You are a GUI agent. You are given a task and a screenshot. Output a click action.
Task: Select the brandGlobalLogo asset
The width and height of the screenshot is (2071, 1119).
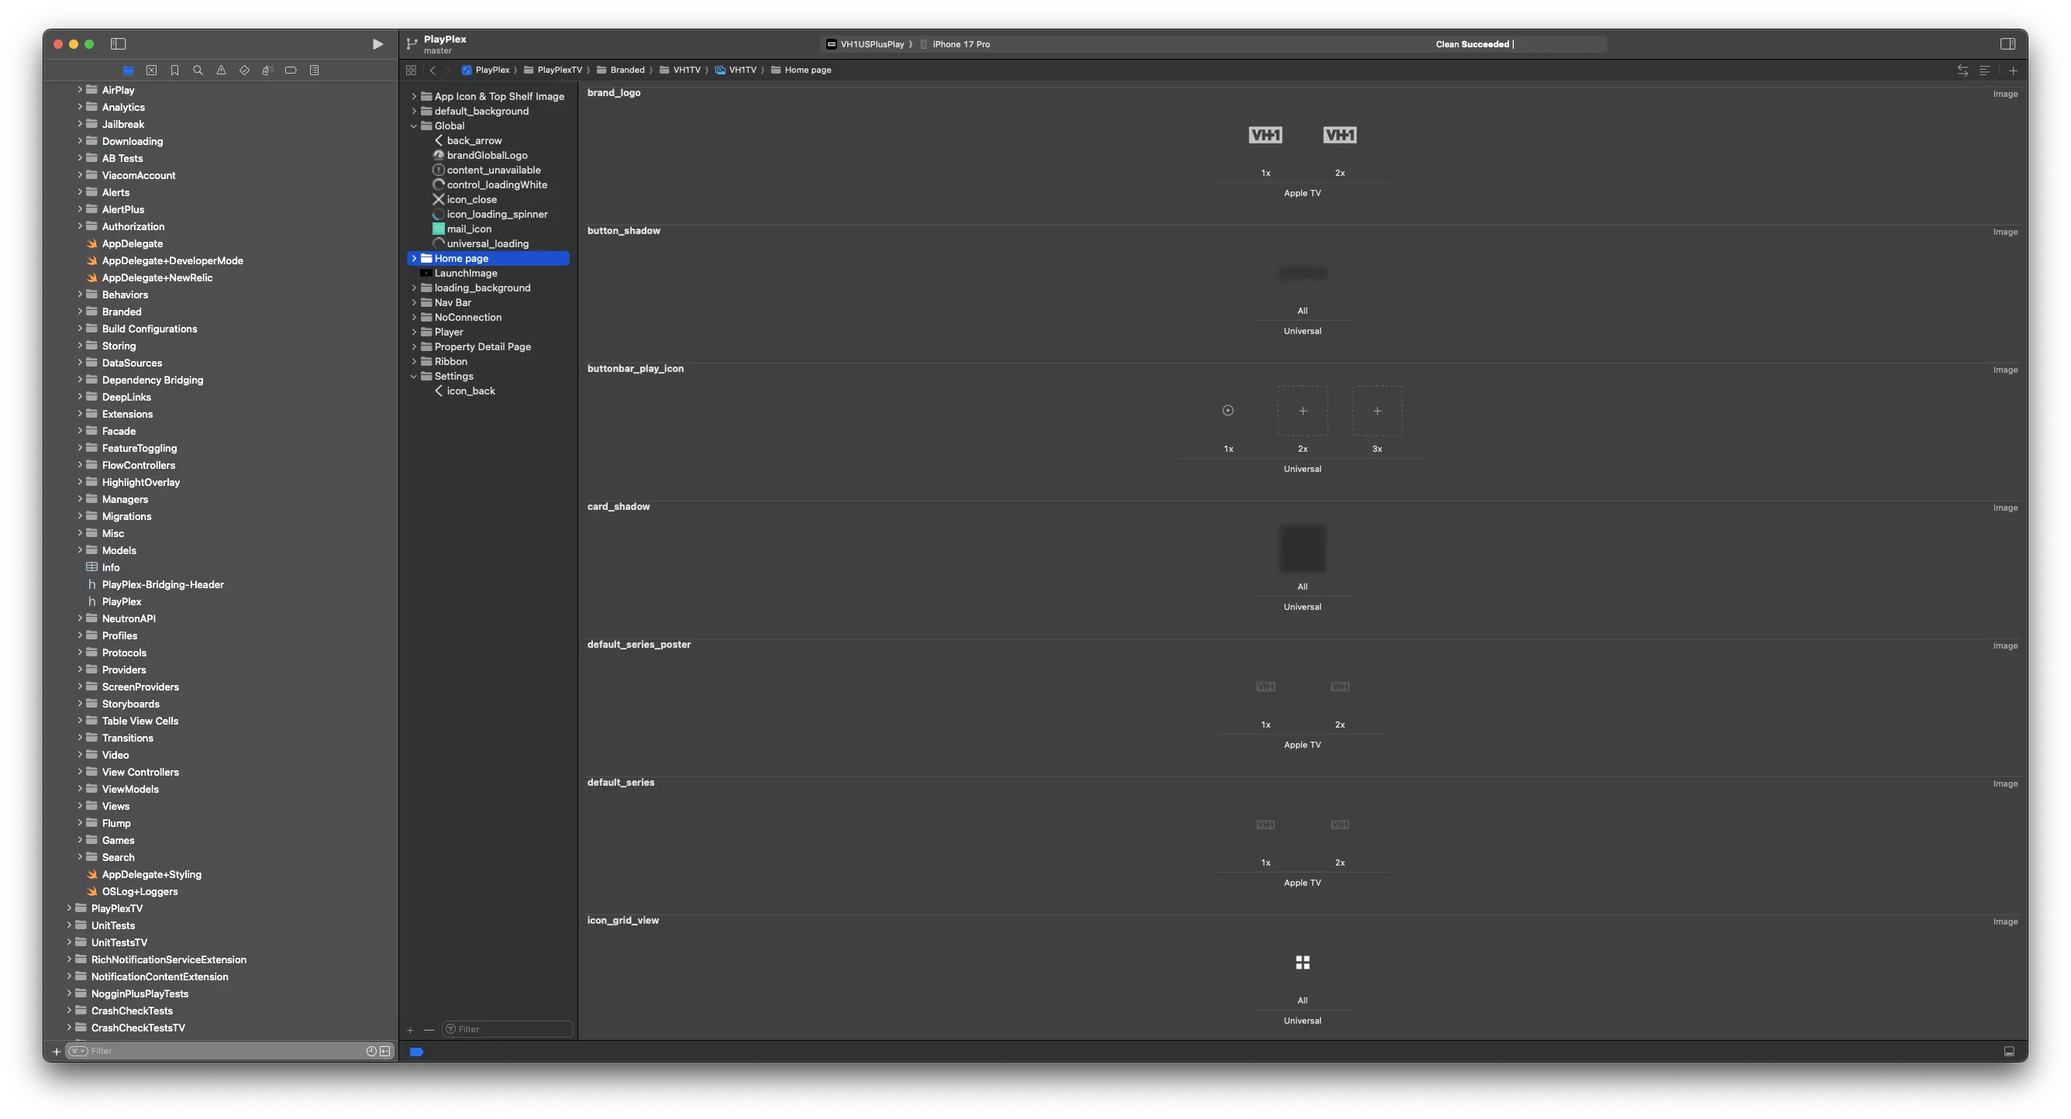pos(488,155)
